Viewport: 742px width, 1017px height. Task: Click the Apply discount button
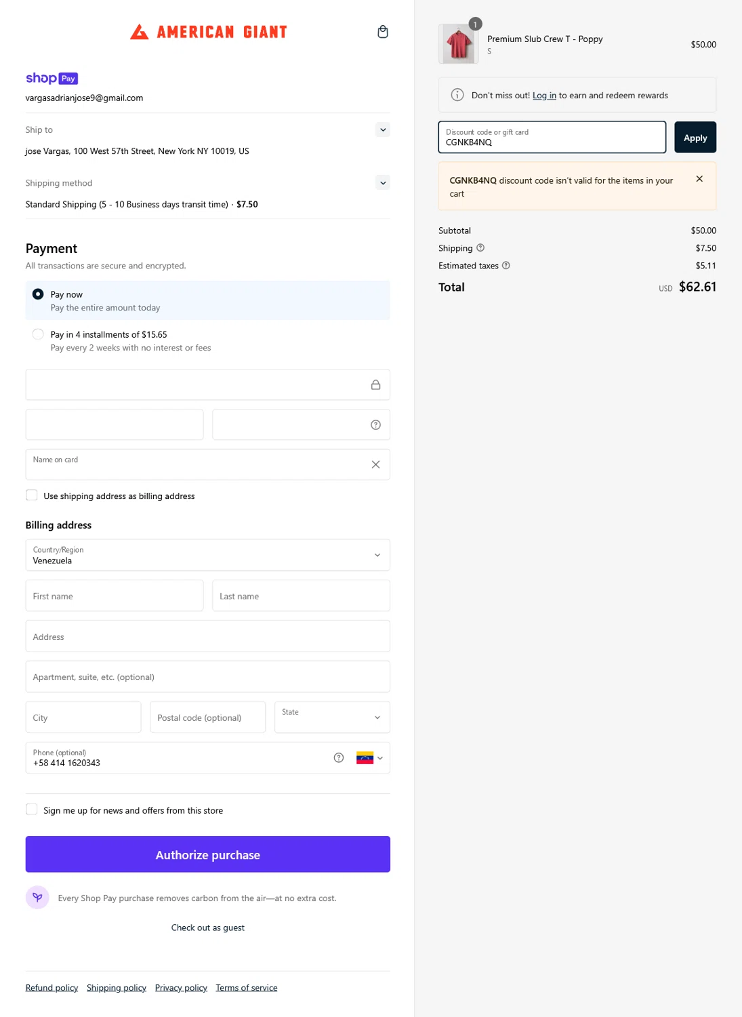(x=695, y=138)
